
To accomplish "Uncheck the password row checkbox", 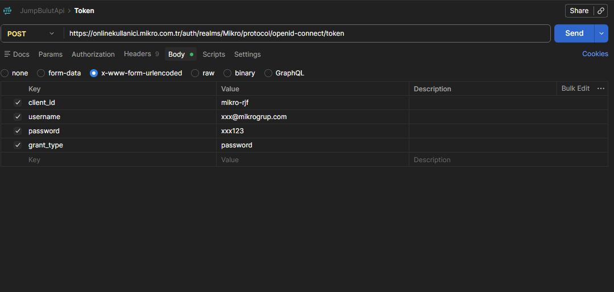I will pos(18,131).
